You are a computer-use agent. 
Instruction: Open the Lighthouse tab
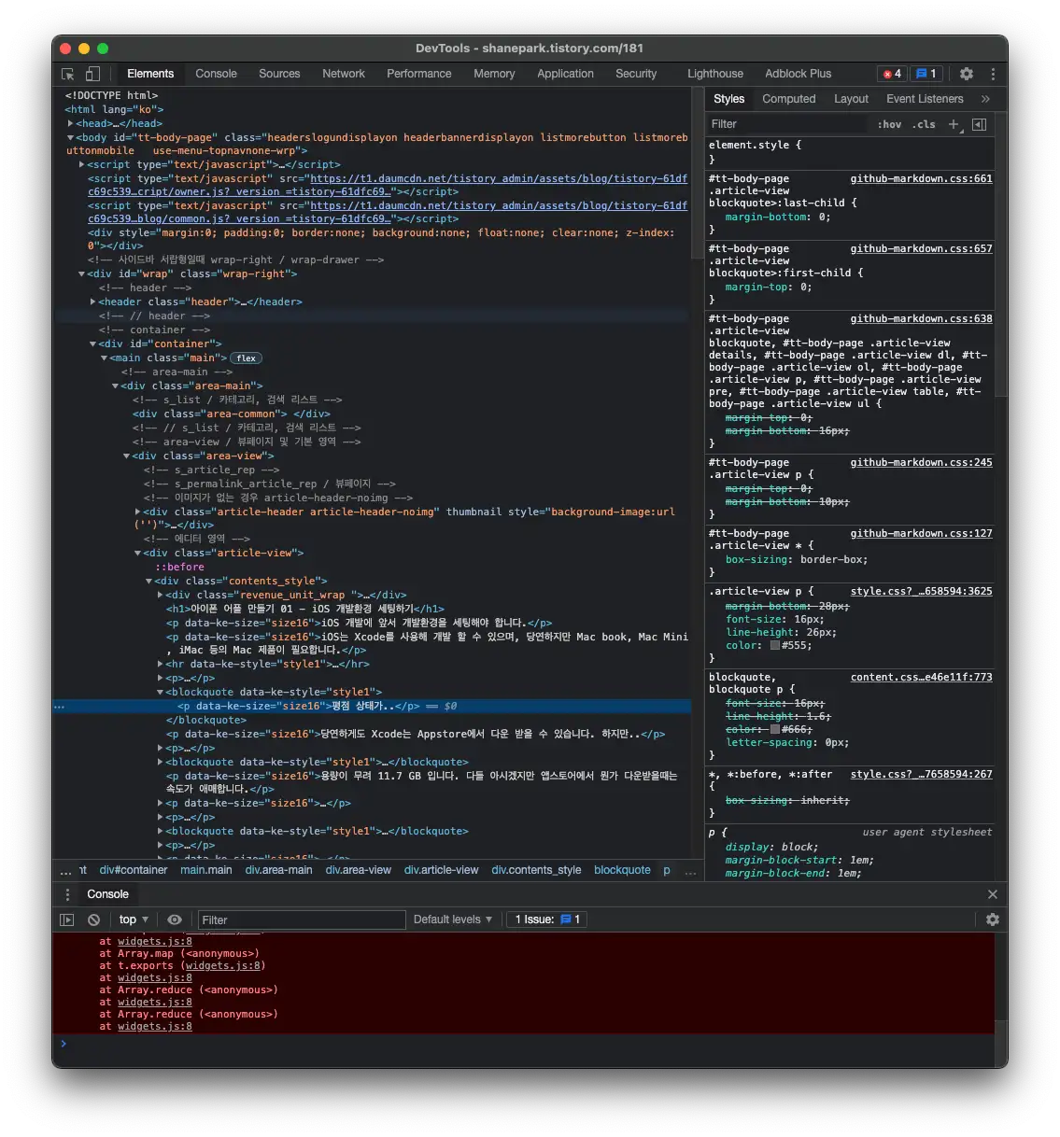[x=715, y=74]
